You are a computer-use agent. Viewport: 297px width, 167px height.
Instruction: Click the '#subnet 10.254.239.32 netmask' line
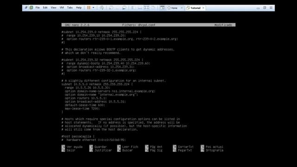[x=102, y=60]
